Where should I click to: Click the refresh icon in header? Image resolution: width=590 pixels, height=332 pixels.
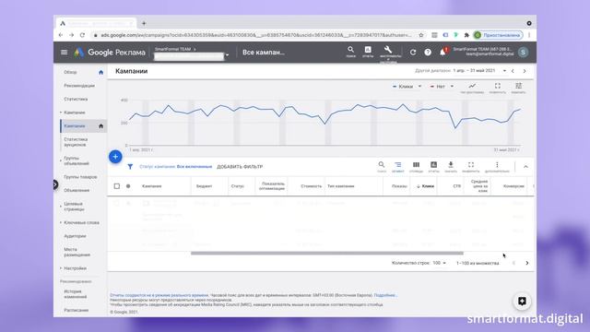413,53
